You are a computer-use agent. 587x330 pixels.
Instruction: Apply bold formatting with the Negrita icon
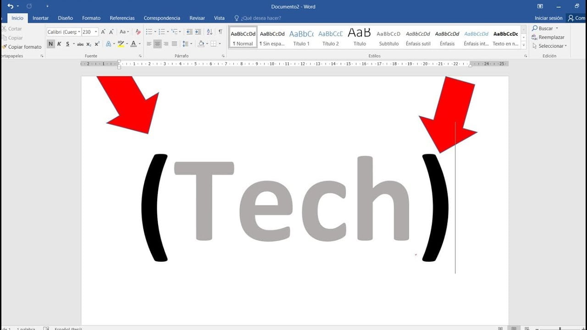pyautogui.click(x=50, y=44)
